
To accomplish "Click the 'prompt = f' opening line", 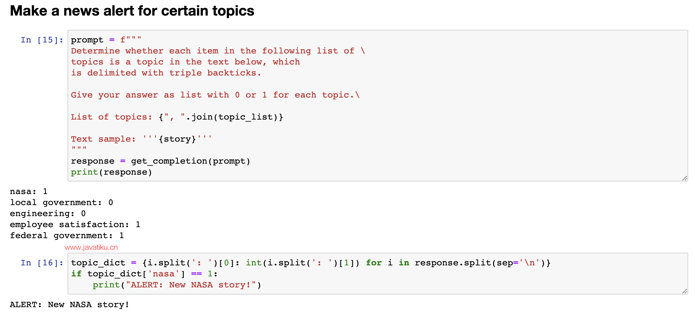I will pos(106,40).
